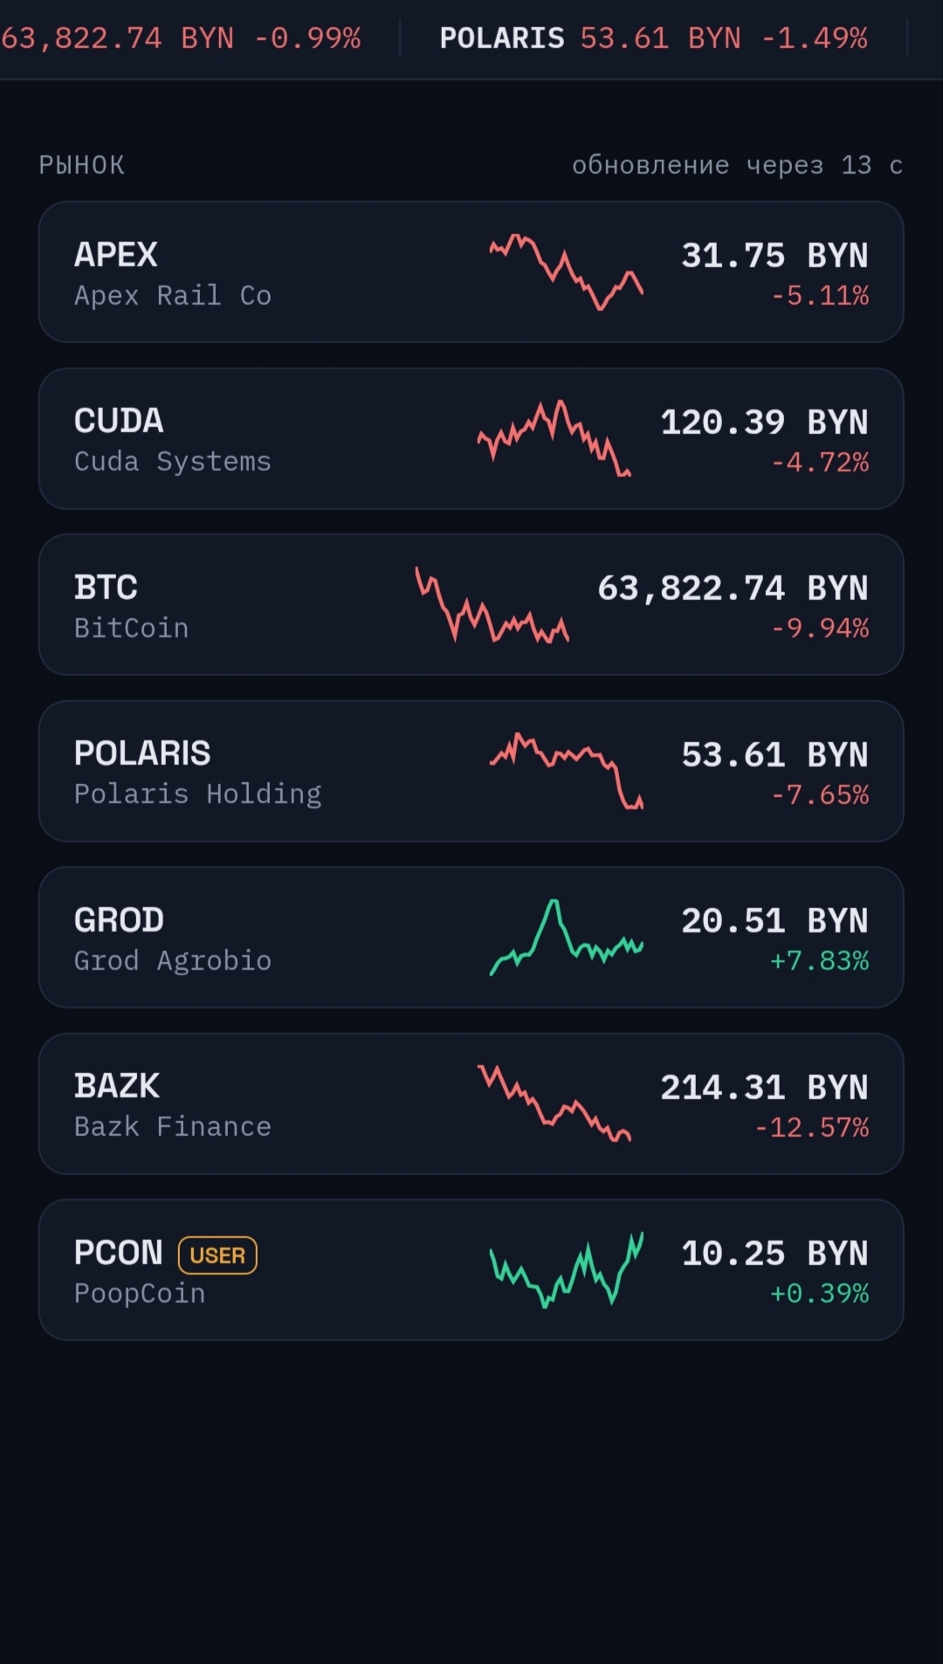943x1664 pixels.
Task: Open the PoopCoin market row
Action: point(471,1269)
